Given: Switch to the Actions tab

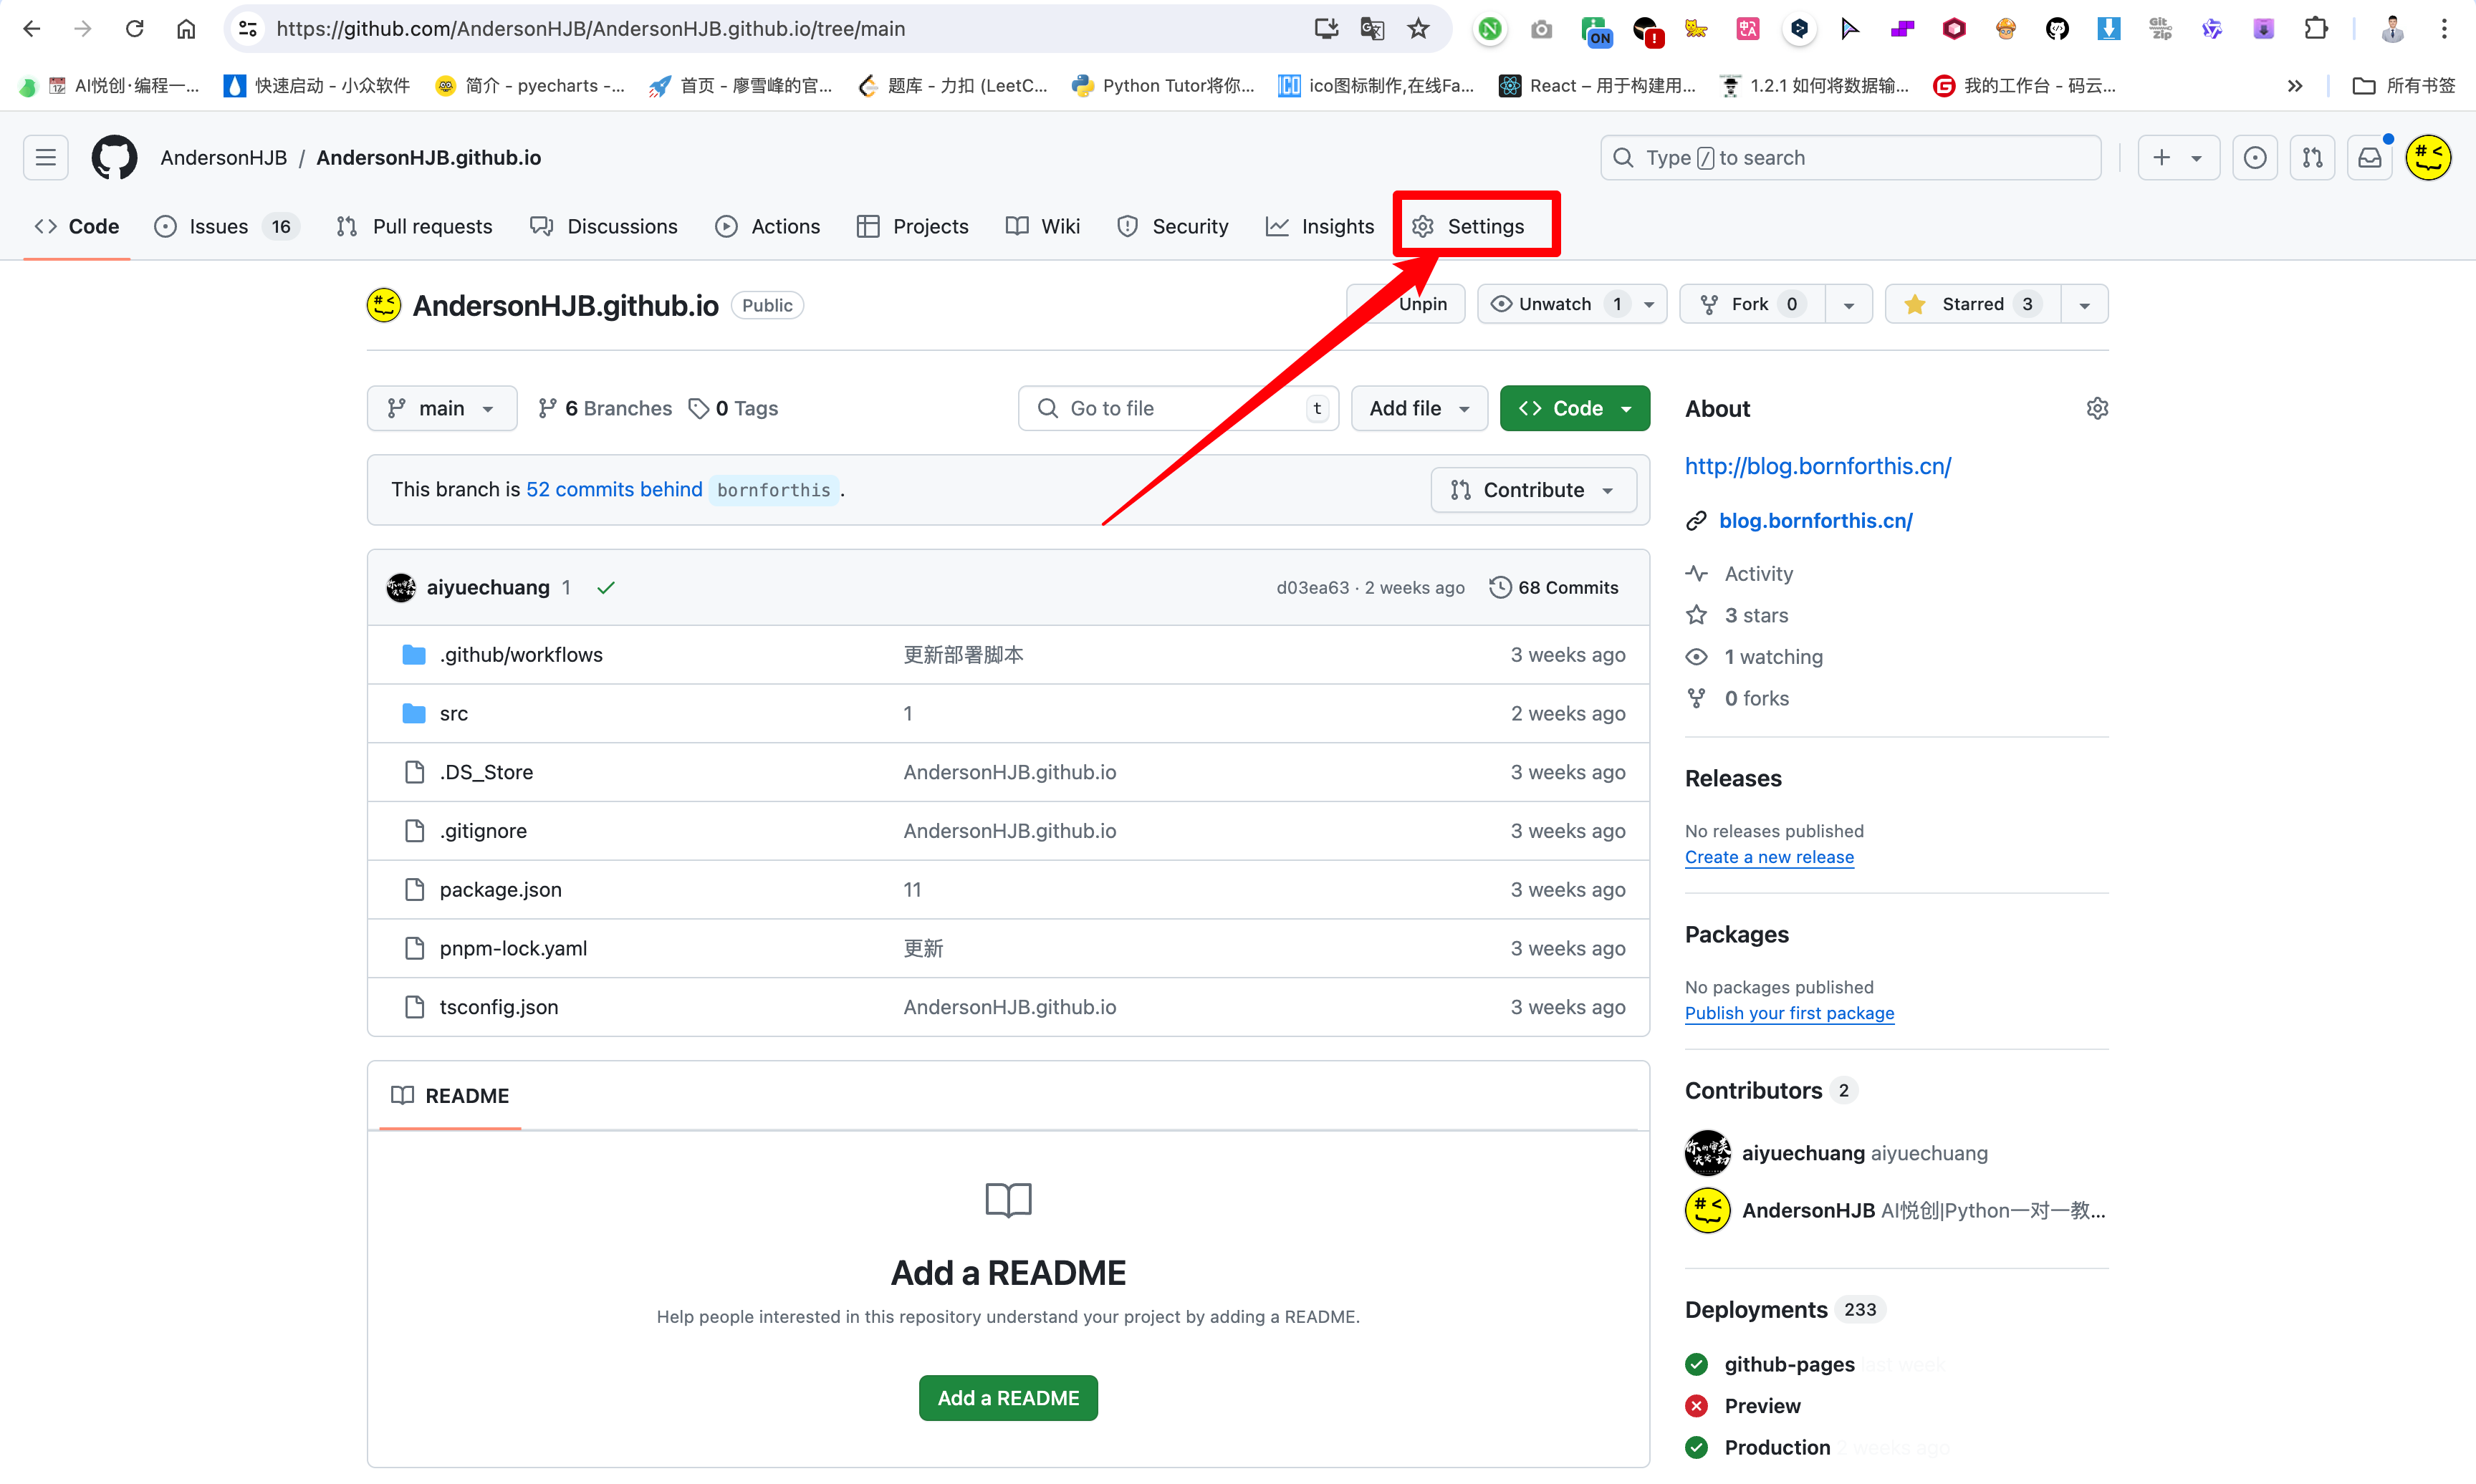Looking at the screenshot, I should pyautogui.click(x=767, y=227).
